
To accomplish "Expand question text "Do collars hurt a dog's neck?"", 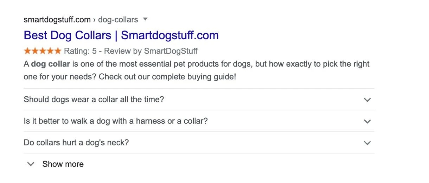I will (76, 143).
